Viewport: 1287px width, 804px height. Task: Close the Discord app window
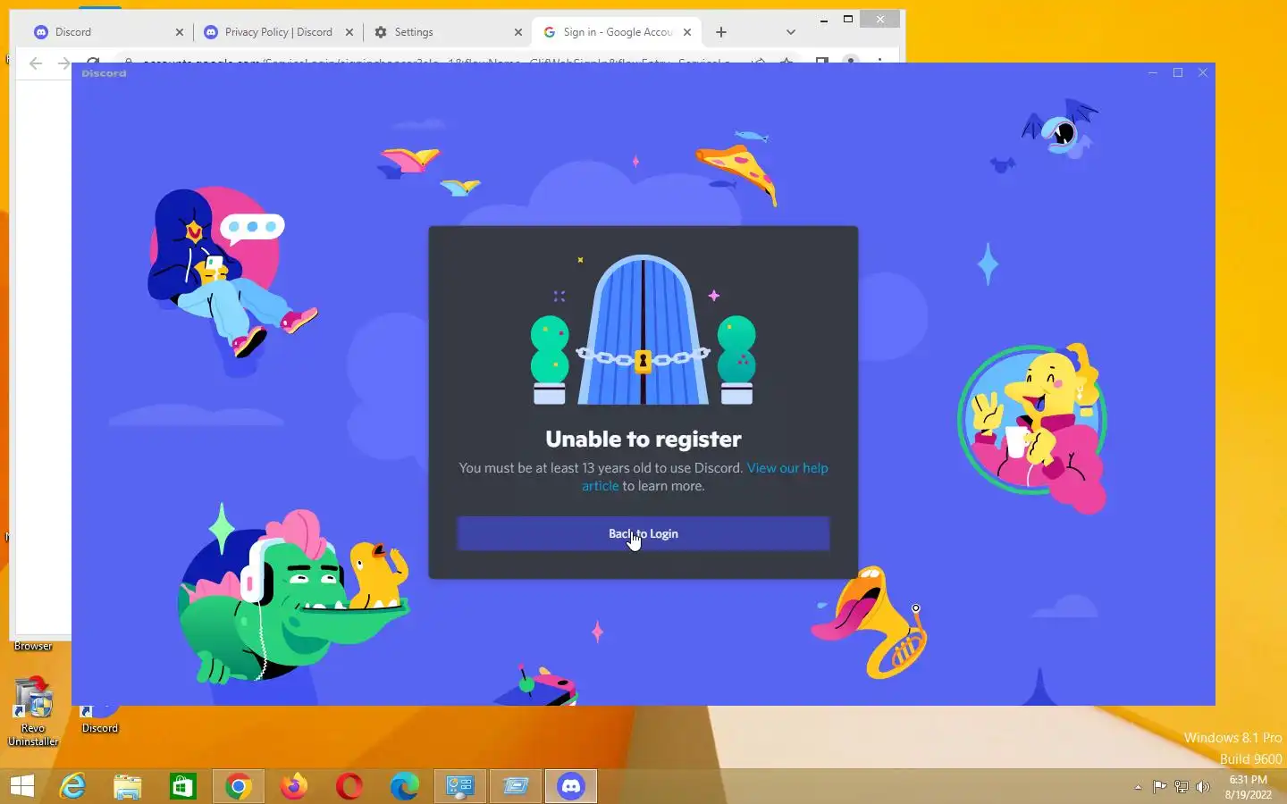click(x=1203, y=72)
